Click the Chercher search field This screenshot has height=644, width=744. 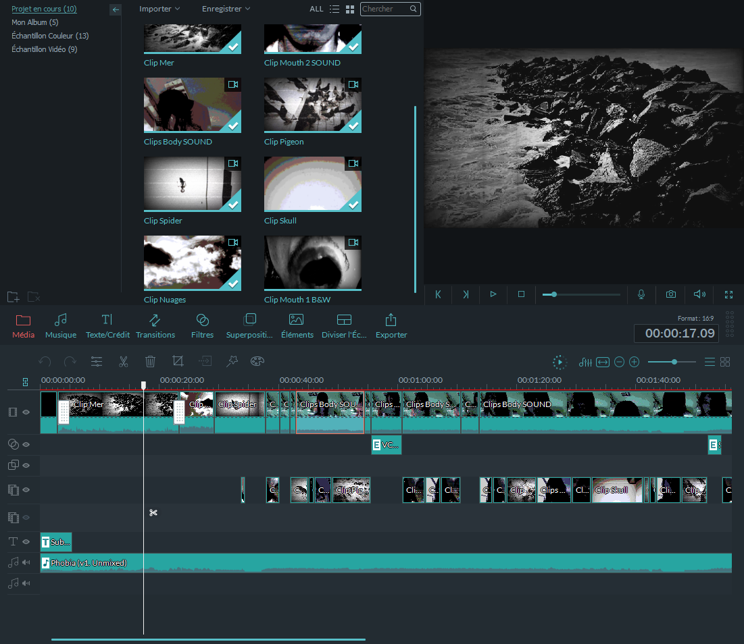pyautogui.click(x=390, y=9)
